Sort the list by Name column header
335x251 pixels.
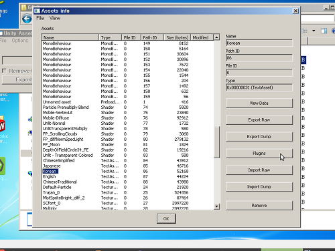click(70, 37)
